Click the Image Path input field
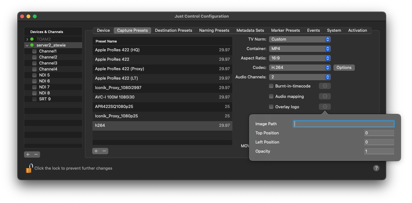Screen dimensions: 412x203 pyautogui.click(x=343, y=124)
